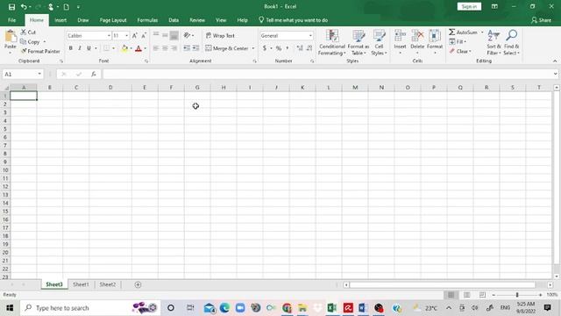
Task: Click the Sign in button
Action: click(x=469, y=6)
